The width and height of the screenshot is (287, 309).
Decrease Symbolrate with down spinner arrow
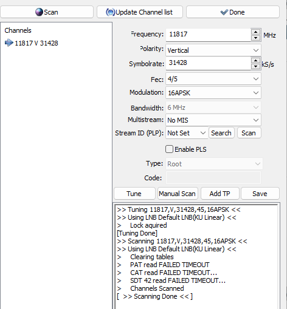[x=255, y=66]
